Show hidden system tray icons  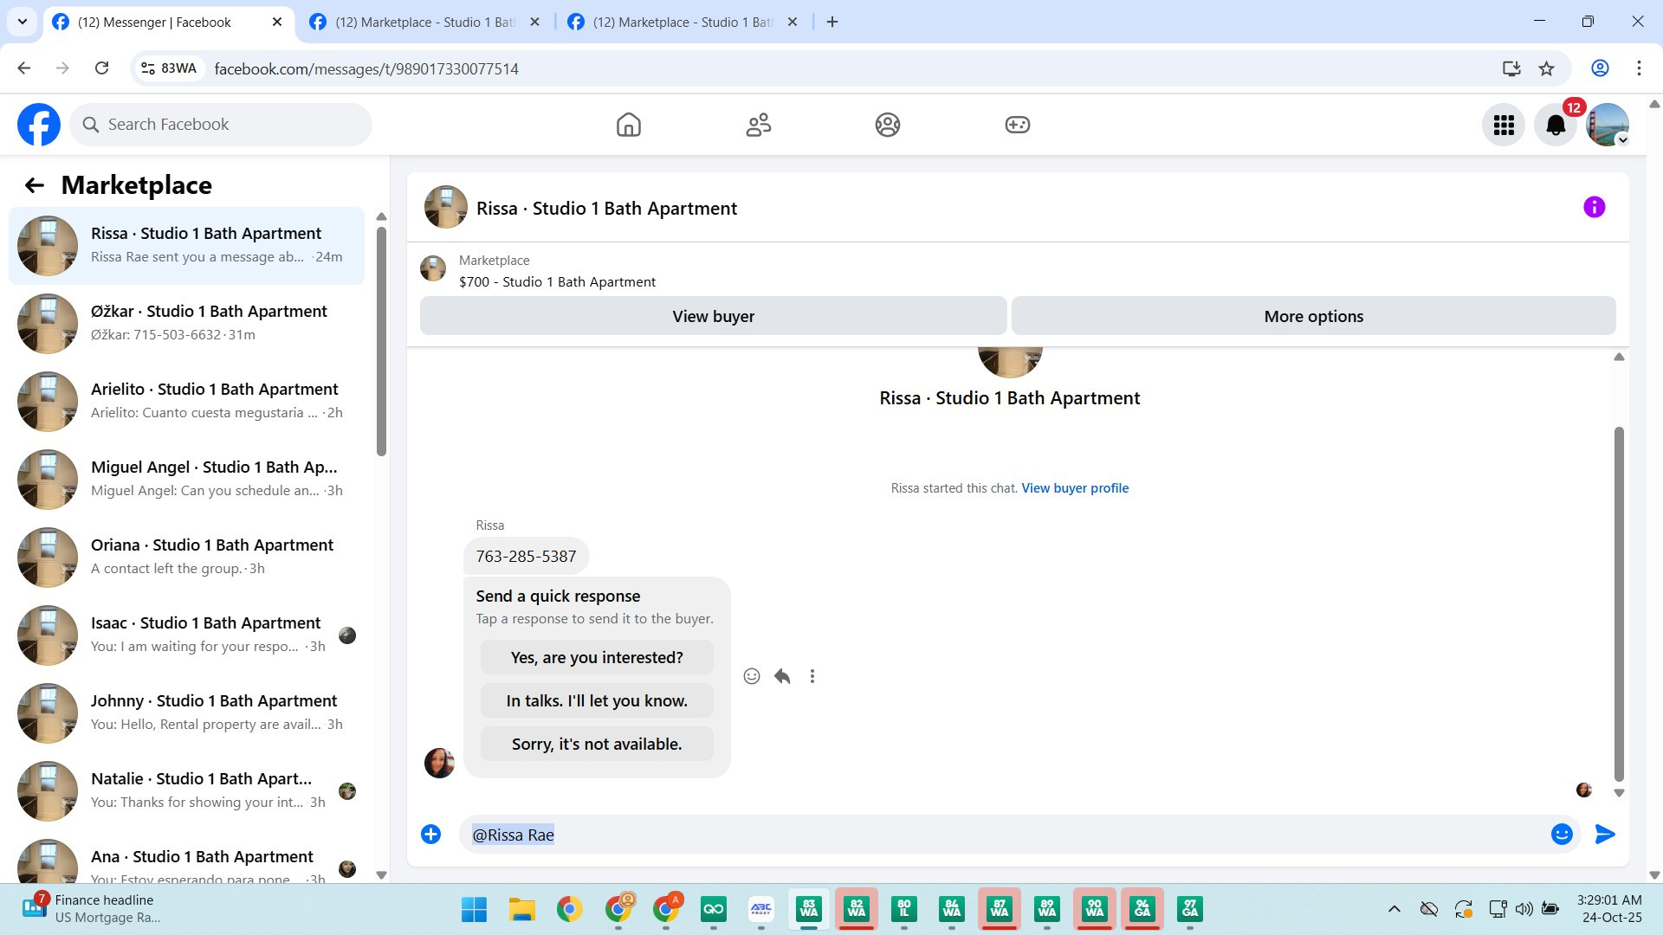[1394, 909]
